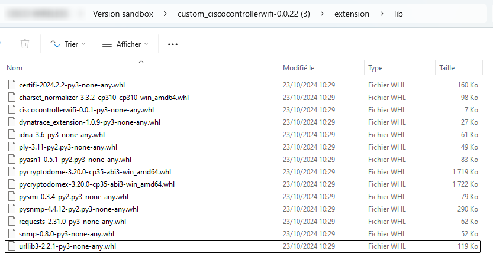Sort by Nom column header
493x263 pixels.
(x=14, y=68)
